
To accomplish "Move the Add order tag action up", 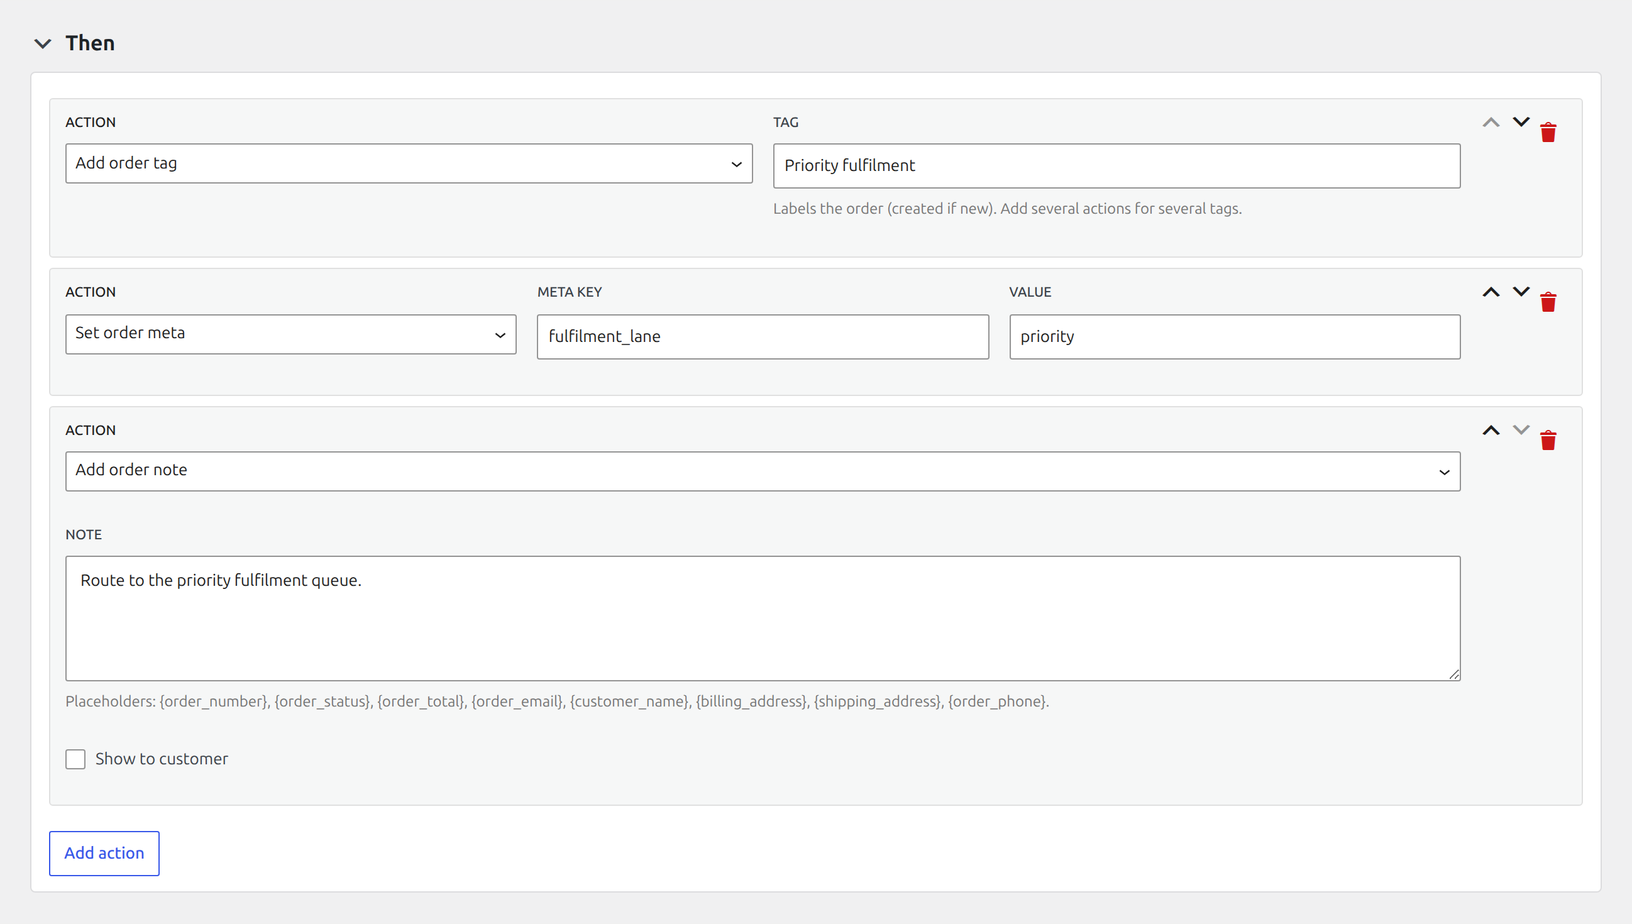I will [1491, 123].
